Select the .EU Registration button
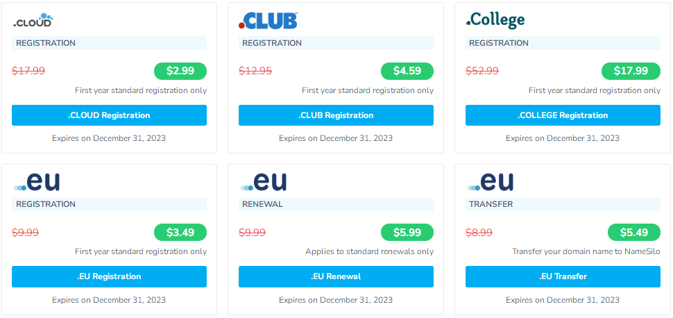The width and height of the screenshot is (673, 318). point(109,276)
